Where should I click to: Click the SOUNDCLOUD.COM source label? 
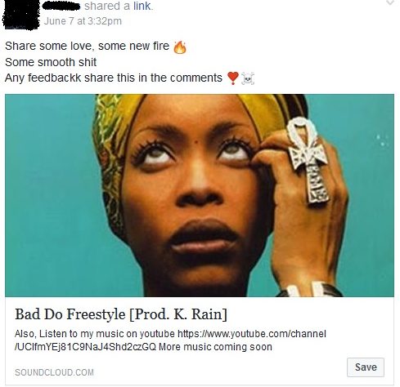pos(54,372)
